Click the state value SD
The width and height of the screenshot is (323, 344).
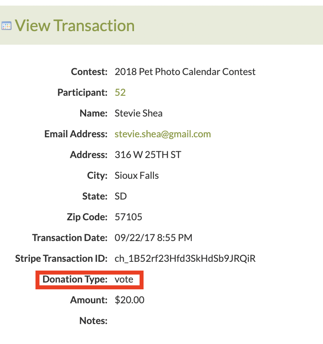pyautogui.click(x=120, y=196)
